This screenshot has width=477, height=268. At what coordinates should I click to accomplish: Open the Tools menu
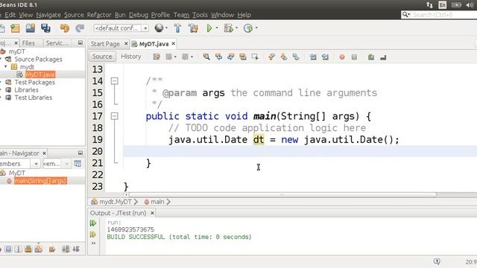(200, 15)
